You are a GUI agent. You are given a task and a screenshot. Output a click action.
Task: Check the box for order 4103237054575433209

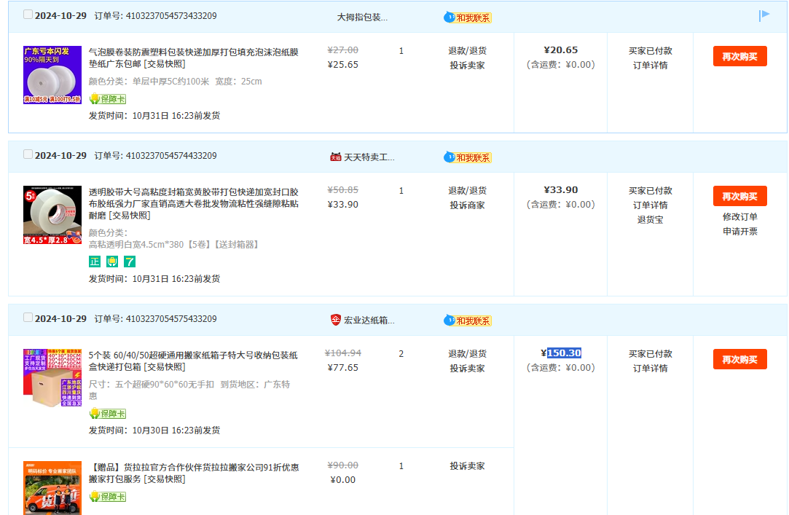pyautogui.click(x=28, y=318)
